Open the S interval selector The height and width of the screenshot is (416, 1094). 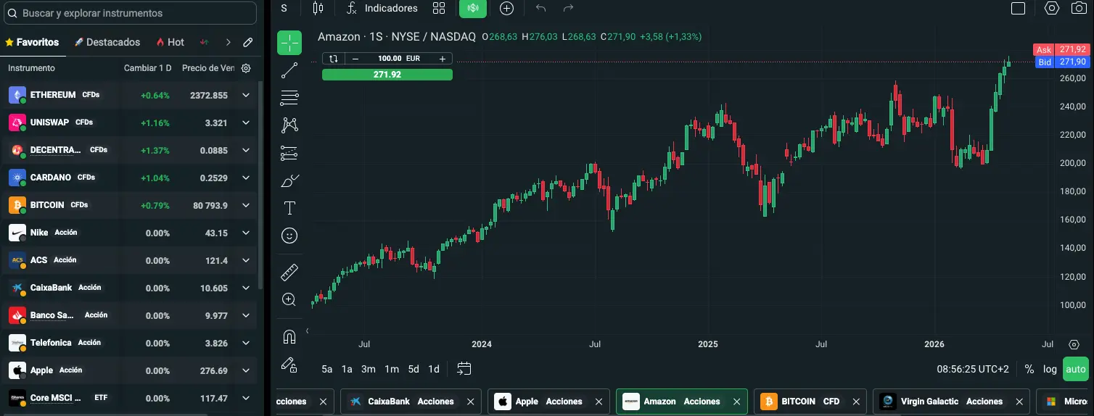click(284, 8)
